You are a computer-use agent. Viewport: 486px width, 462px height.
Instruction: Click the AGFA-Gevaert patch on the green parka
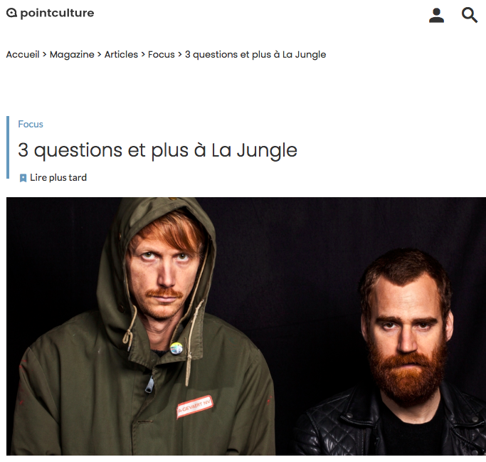pos(195,406)
